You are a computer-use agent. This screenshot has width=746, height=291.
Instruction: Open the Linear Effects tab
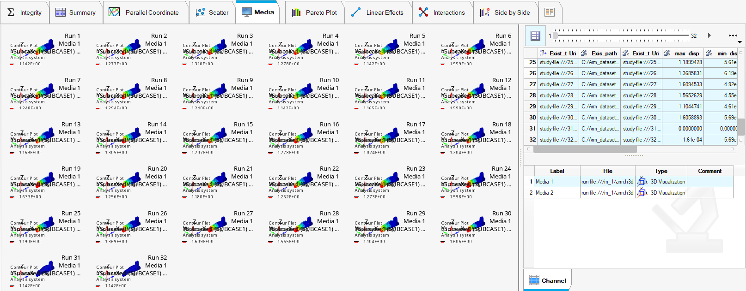378,12
